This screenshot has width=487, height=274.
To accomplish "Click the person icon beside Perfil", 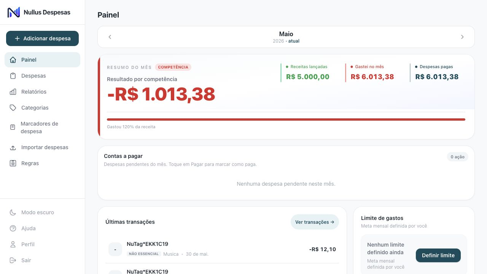I will 13,244.
